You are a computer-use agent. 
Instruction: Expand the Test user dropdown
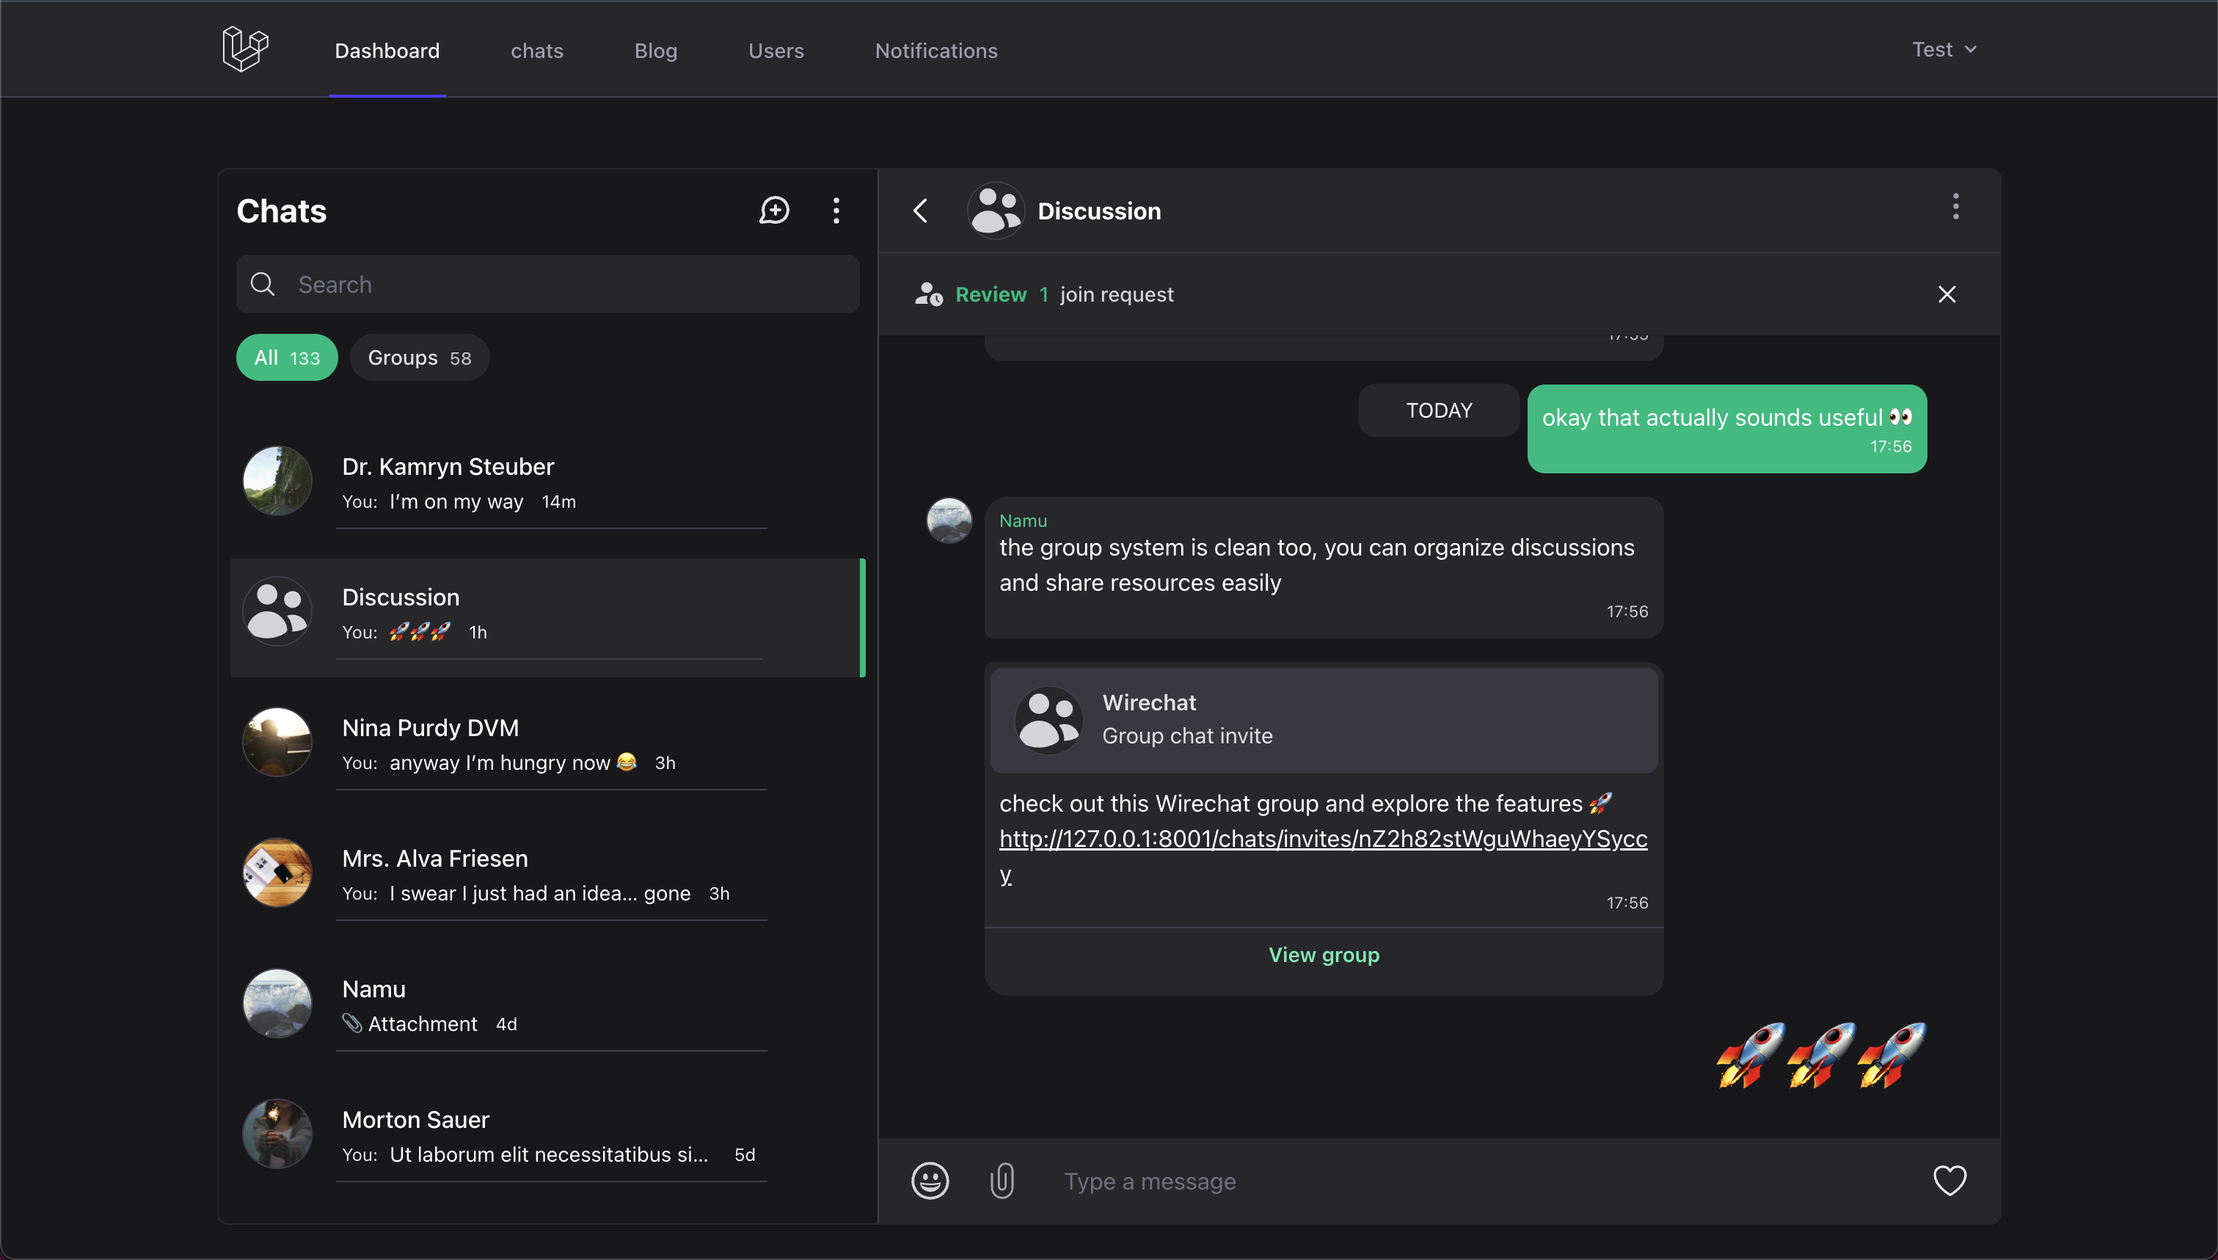1944,49
